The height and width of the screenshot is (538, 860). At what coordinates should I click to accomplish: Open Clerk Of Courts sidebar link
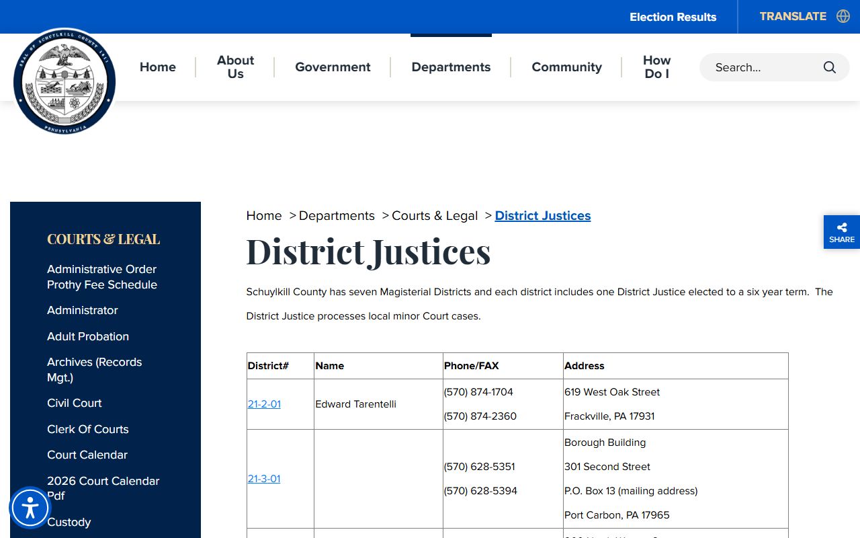pos(88,430)
